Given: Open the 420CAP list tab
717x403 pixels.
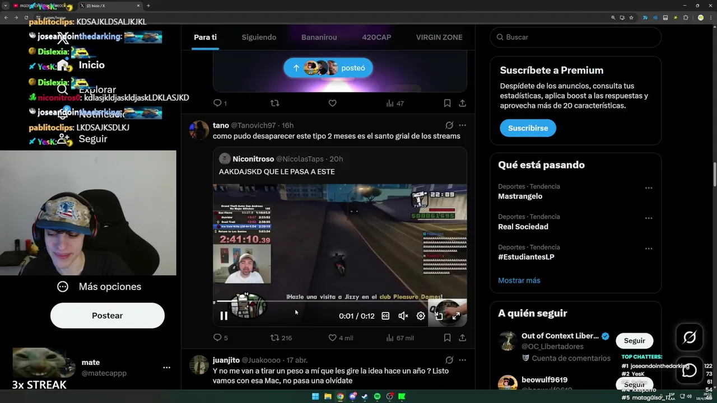Looking at the screenshot, I should (376, 37).
